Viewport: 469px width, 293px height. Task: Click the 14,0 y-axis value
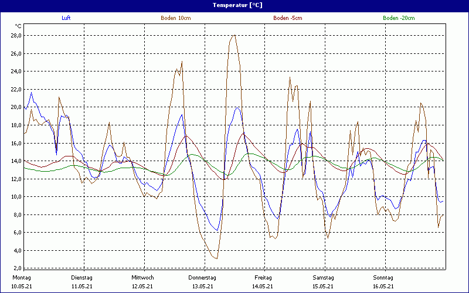pos(16,161)
